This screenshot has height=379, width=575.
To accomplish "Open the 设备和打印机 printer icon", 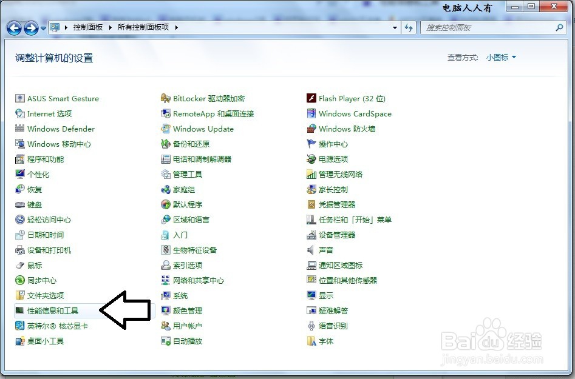I will coord(20,250).
